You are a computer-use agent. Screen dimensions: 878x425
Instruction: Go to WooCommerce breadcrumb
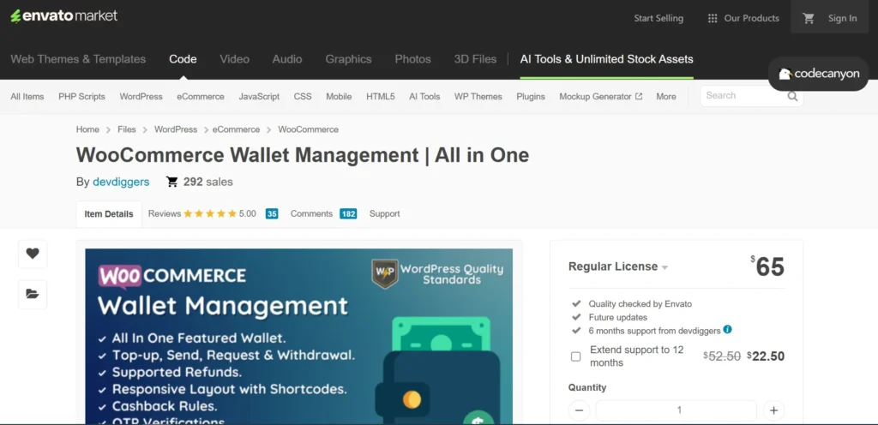308,129
